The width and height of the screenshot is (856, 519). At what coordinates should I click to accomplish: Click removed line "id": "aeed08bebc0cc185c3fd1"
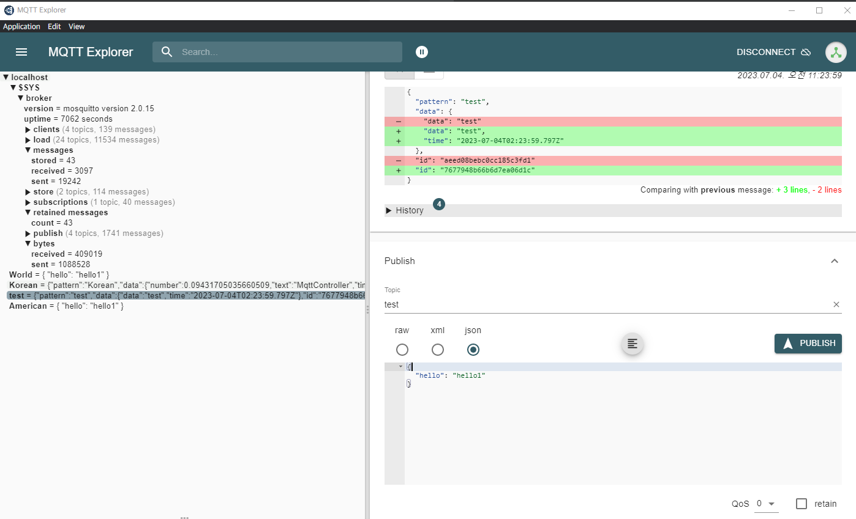click(x=613, y=161)
